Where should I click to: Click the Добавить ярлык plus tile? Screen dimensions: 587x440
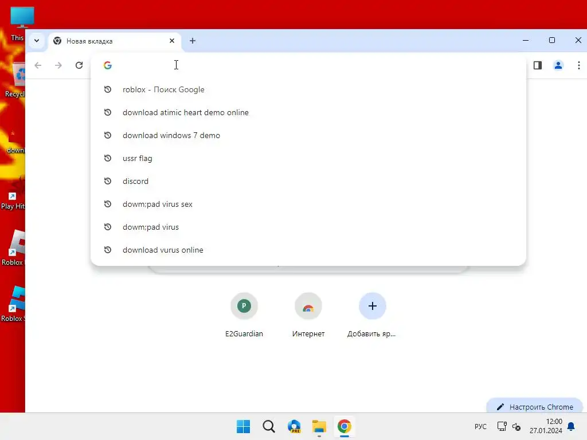click(x=372, y=306)
